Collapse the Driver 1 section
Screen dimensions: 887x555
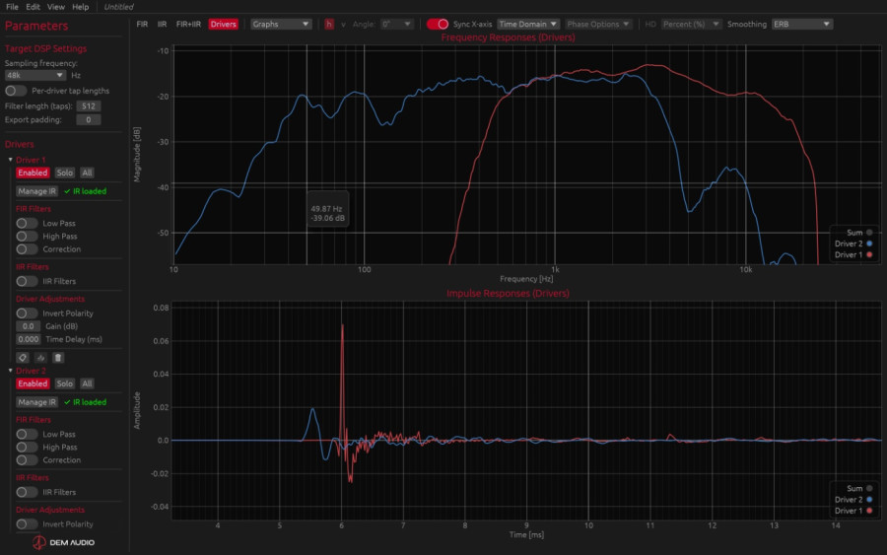[10, 160]
